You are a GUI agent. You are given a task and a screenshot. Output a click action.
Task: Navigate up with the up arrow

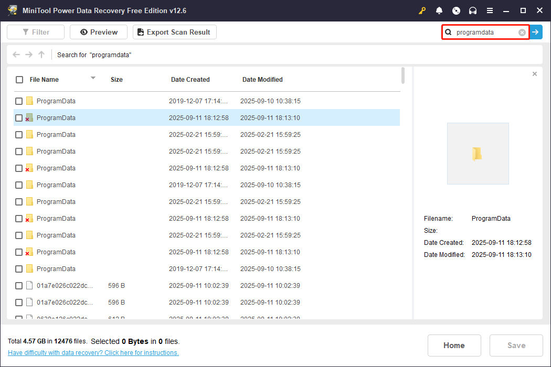pyautogui.click(x=41, y=55)
